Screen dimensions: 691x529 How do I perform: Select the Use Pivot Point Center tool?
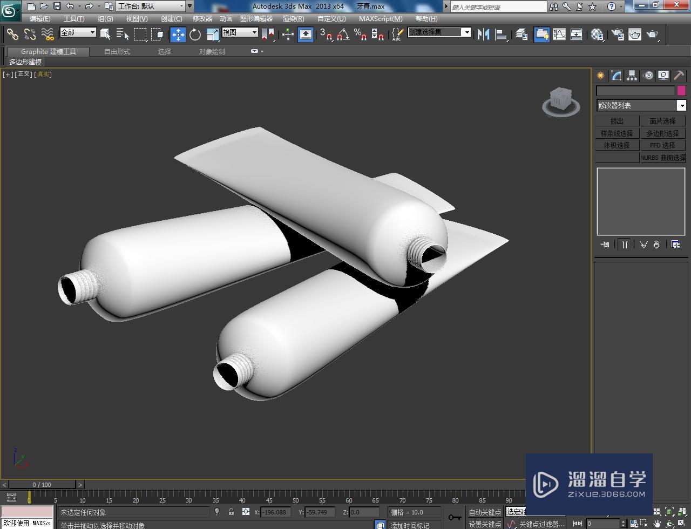(x=268, y=35)
